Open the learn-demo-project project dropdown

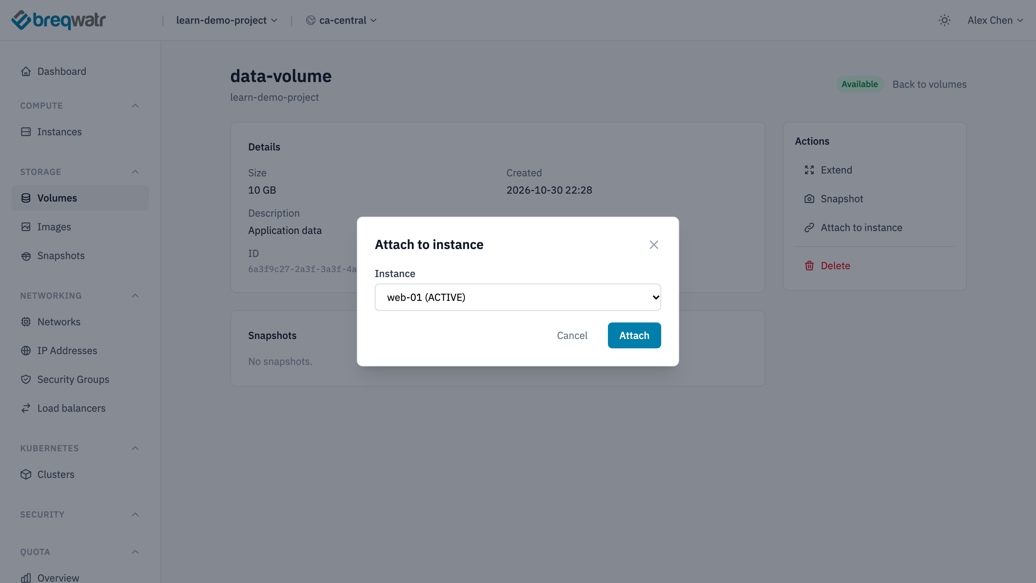(x=227, y=20)
